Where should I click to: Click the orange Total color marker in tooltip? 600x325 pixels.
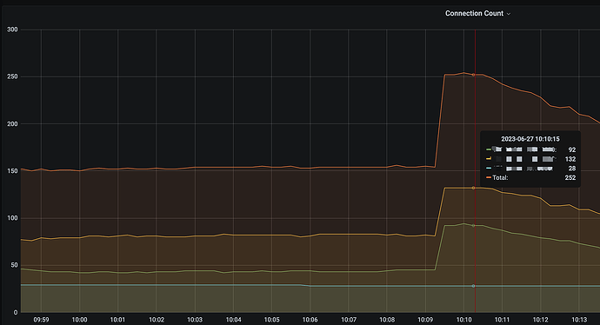pyautogui.click(x=489, y=177)
